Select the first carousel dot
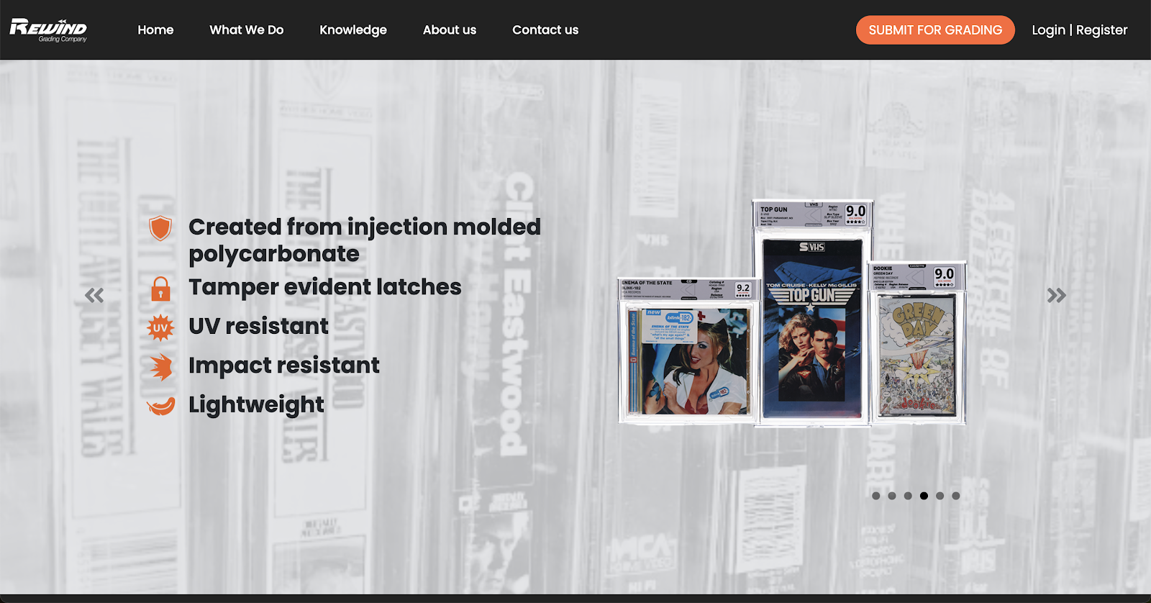Viewport: 1151px width, 603px height. click(x=875, y=496)
